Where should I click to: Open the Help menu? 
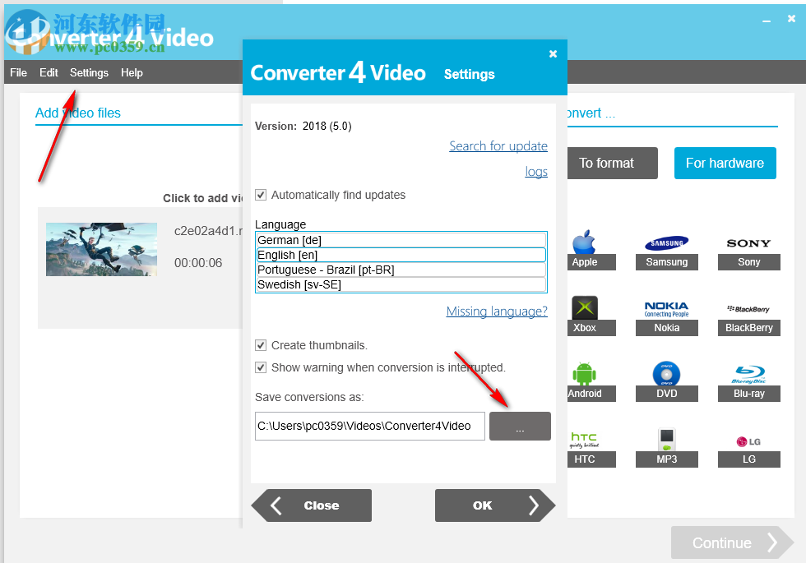point(132,72)
